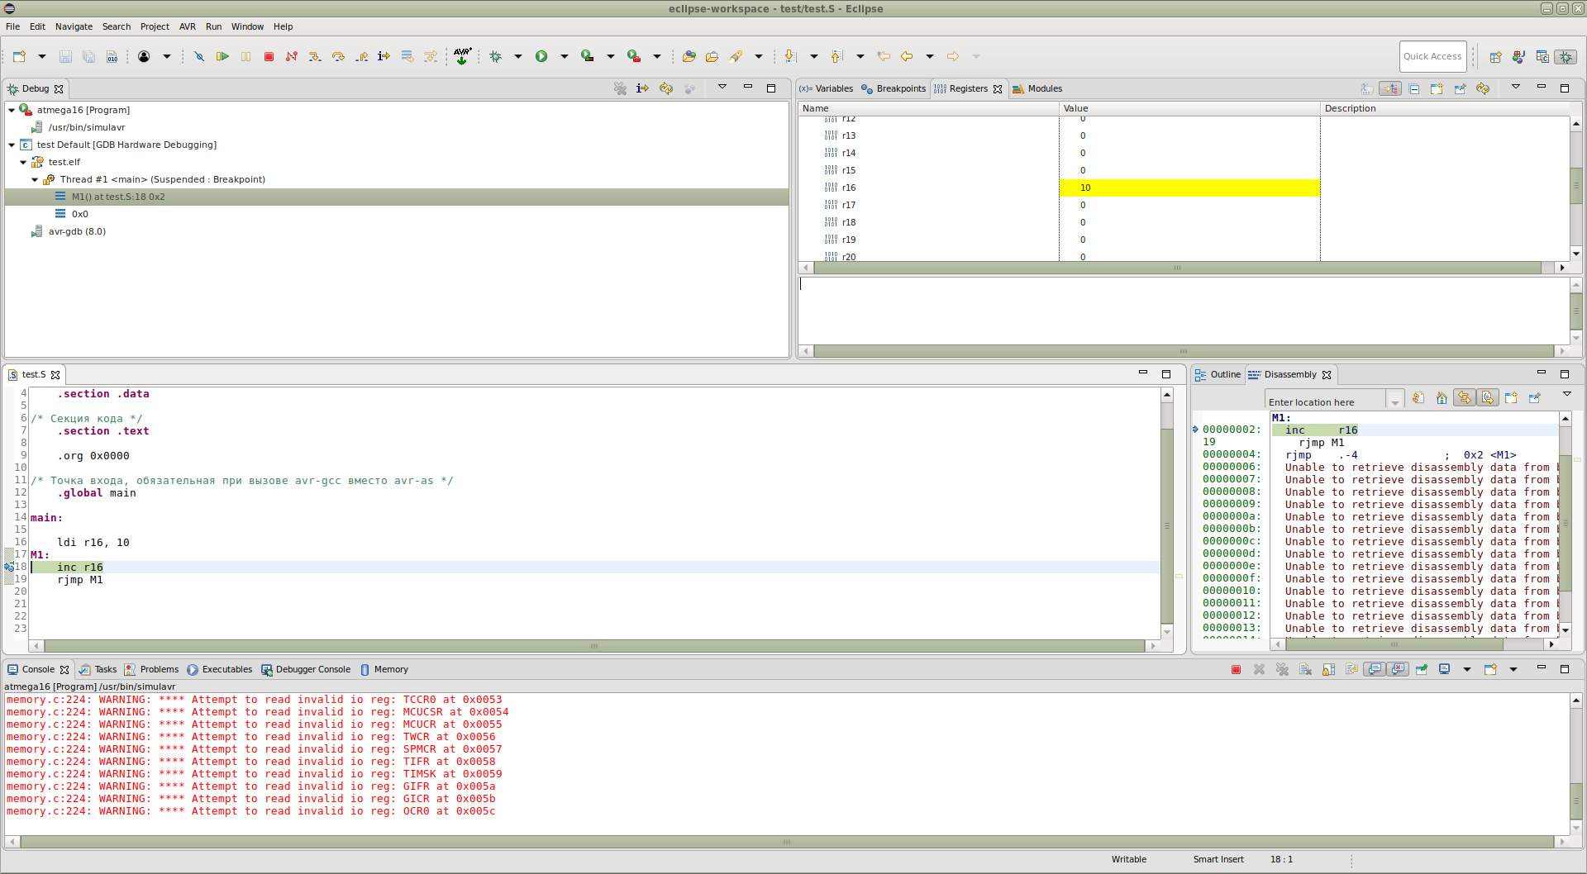Collapse atmega16 [Program] tree node
The image size is (1587, 874).
[x=12, y=110]
